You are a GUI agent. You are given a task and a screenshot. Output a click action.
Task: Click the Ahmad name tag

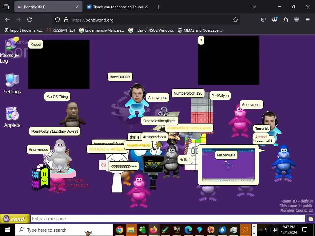[261, 137]
